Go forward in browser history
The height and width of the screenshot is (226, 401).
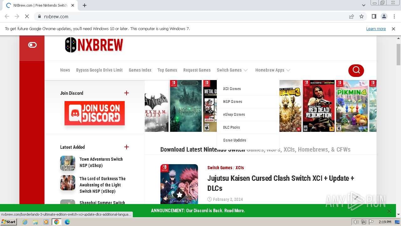(x=17, y=16)
